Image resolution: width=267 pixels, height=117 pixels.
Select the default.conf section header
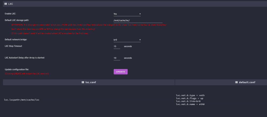221,82
